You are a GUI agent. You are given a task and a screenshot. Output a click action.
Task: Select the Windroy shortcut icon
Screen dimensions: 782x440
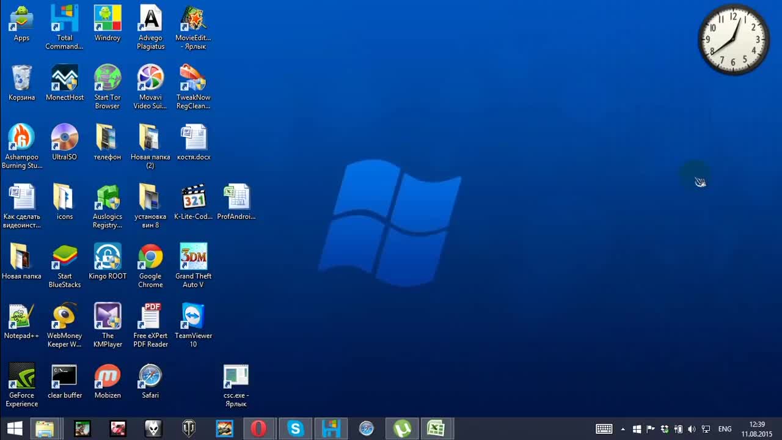pyautogui.click(x=108, y=24)
